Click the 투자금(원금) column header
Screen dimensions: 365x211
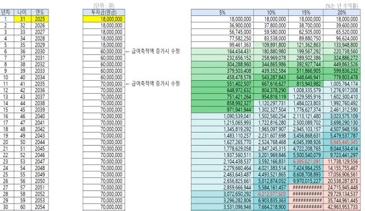coord(104,13)
